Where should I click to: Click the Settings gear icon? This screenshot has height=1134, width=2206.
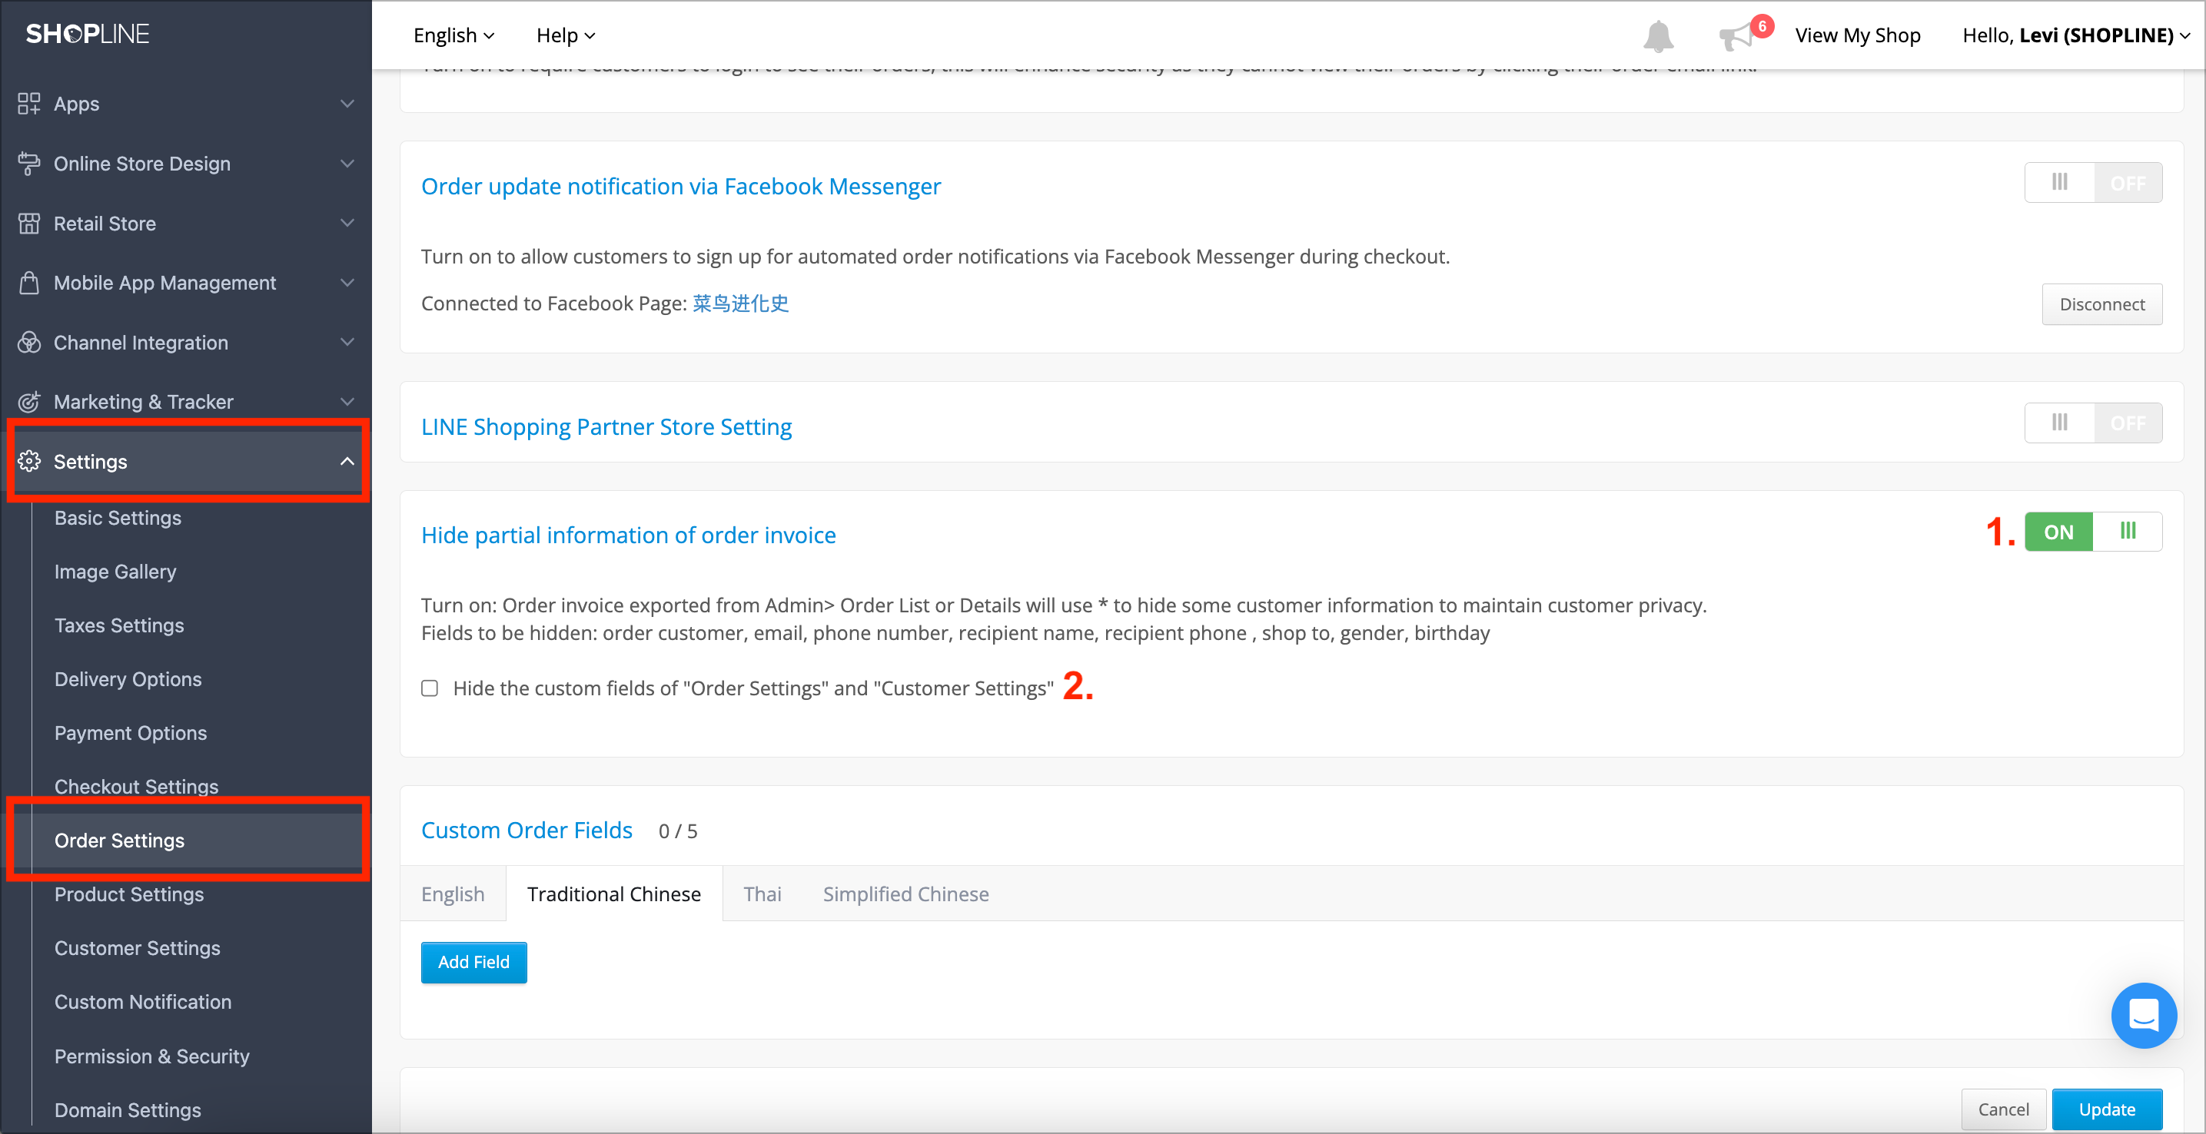click(x=31, y=461)
